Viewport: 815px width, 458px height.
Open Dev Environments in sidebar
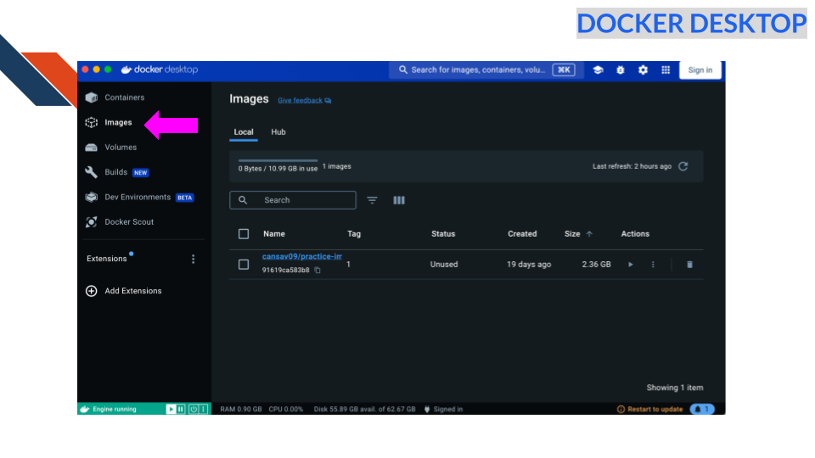(139, 198)
